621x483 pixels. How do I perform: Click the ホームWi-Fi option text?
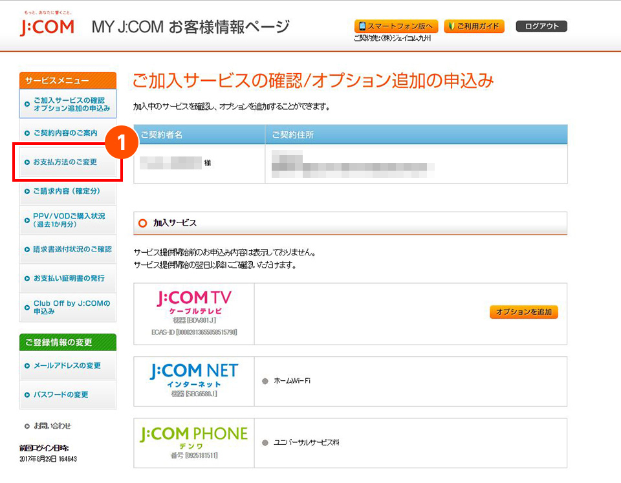(292, 381)
